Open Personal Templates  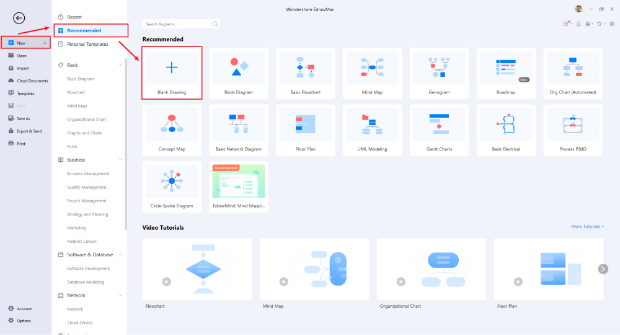[87, 44]
